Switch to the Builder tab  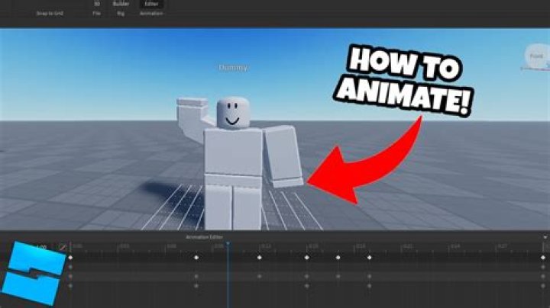(x=121, y=4)
